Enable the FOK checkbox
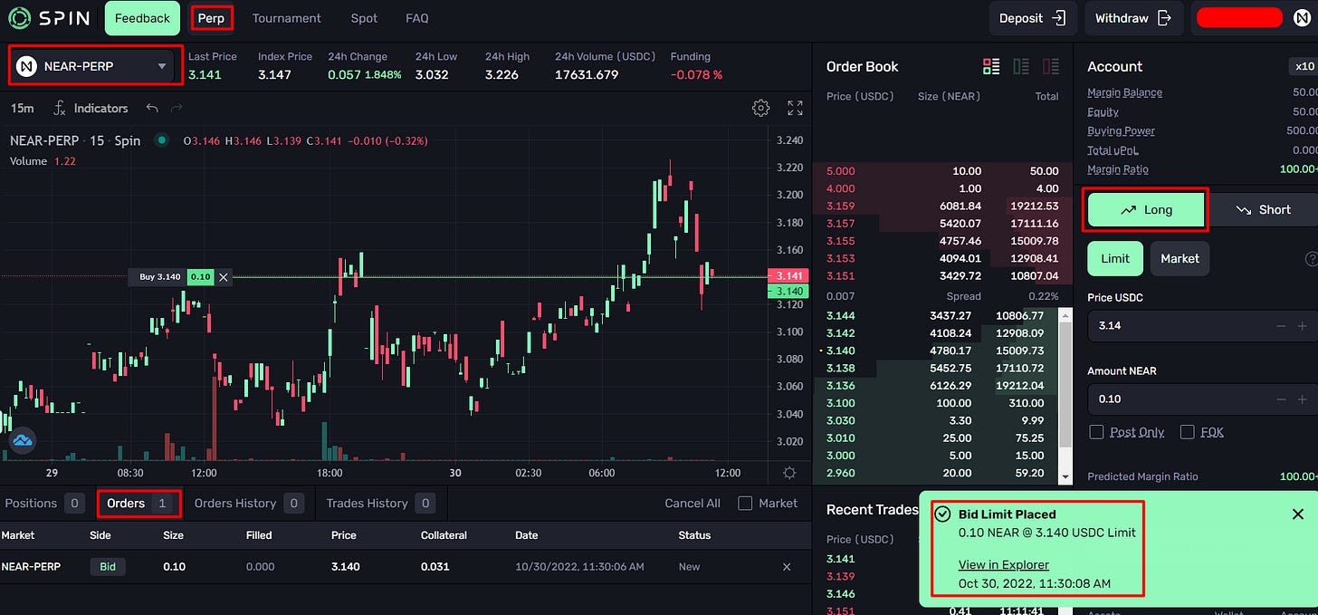1318x615 pixels. pyautogui.click(x=1187, y=432)
